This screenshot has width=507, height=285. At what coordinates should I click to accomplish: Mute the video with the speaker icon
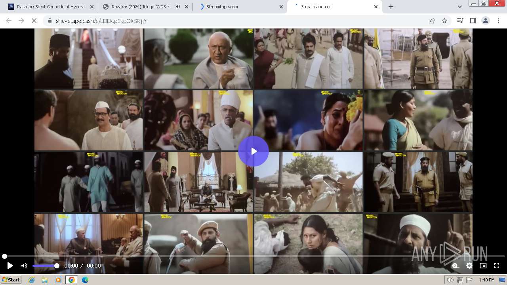pos(24,266)
